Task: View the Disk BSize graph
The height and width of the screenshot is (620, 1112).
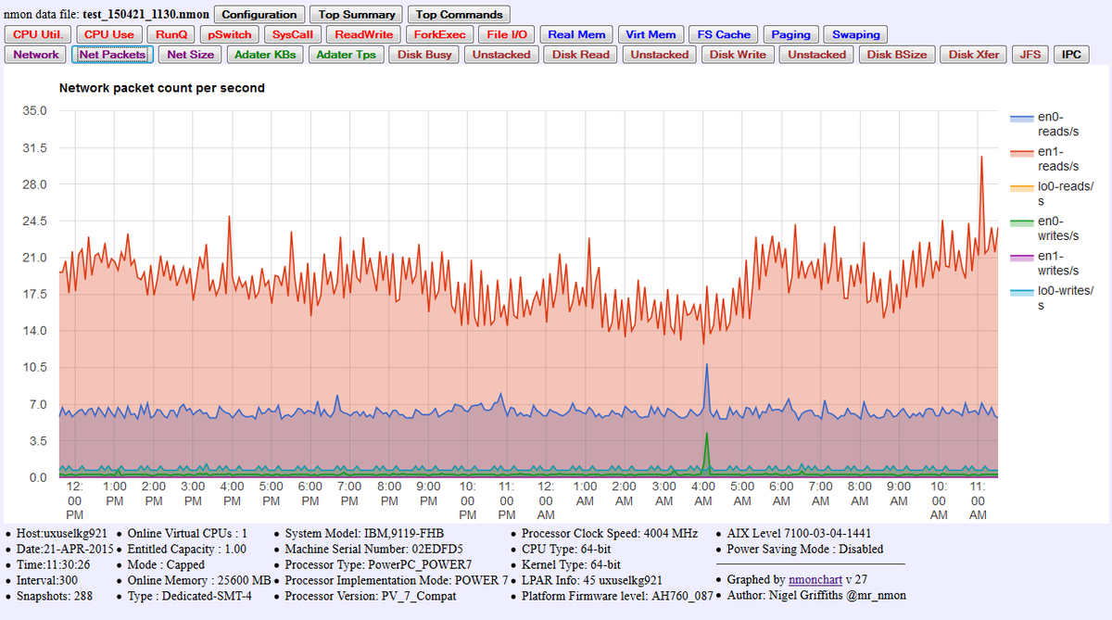Action: tap(897, 55)
